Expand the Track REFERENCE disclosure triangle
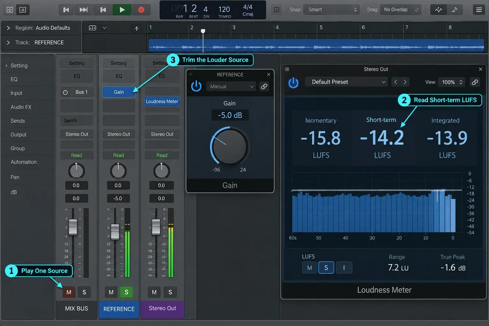 (8, 43)
